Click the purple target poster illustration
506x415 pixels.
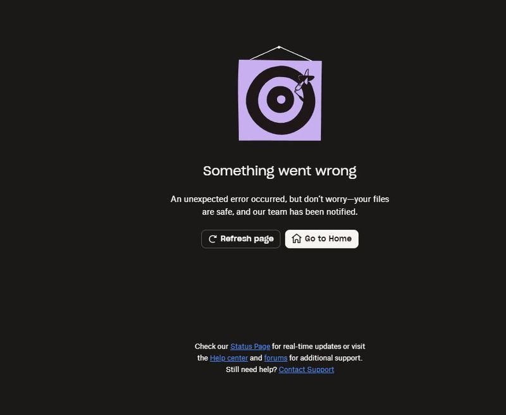(280, 100)
